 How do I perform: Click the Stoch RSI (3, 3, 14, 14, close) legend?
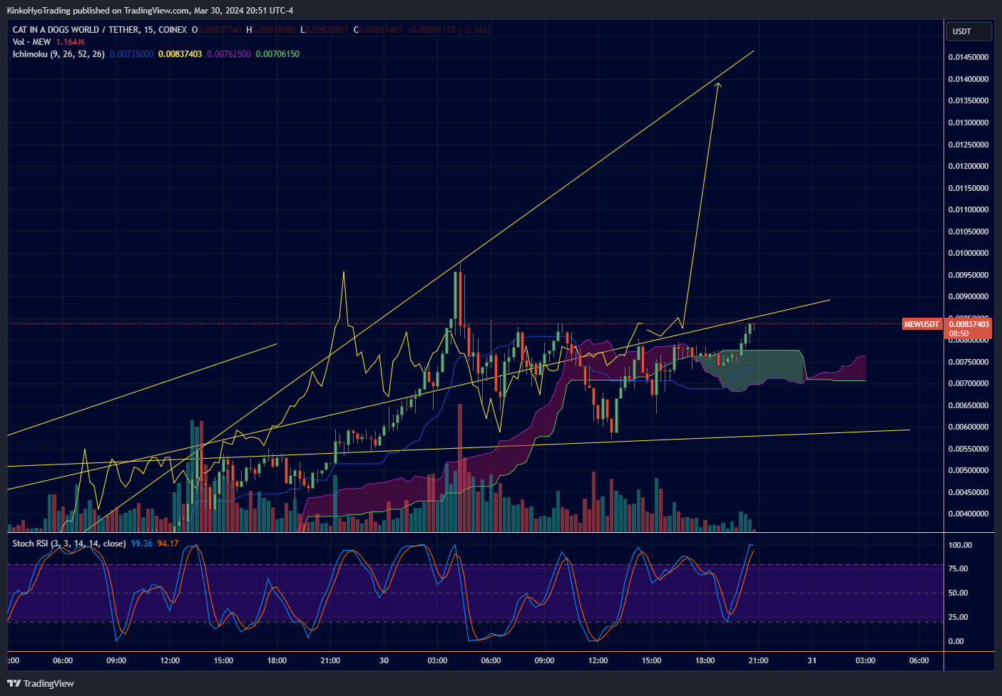click(x=69, y=544)
